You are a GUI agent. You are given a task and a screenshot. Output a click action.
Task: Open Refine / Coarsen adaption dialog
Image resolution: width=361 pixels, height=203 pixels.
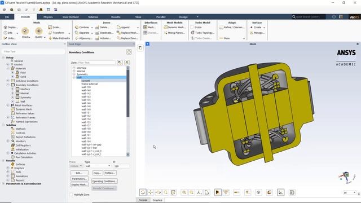coord(232,27)
